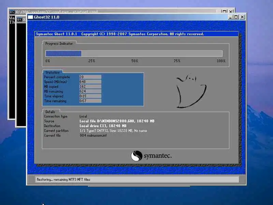Click the Destination label in Details
Viewport: 273px width, 205px height.
[x=52, y=126]
